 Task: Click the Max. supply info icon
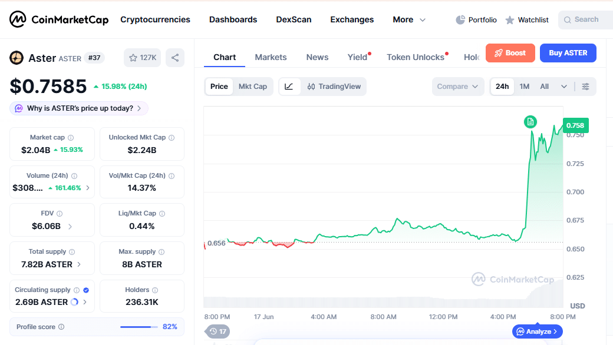pos(162,252)
